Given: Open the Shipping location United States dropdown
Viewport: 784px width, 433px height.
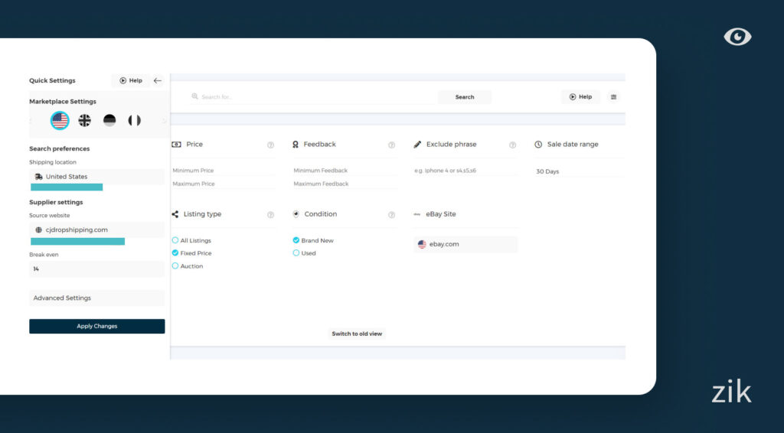Looking at the screenshot, I should [96, 177].
